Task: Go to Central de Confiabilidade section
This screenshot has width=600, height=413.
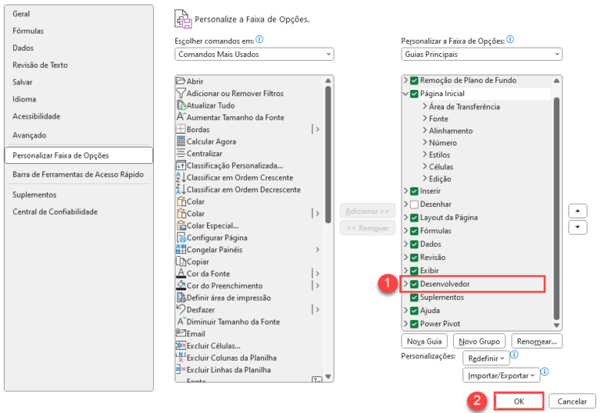Action: tap(55, 212)
